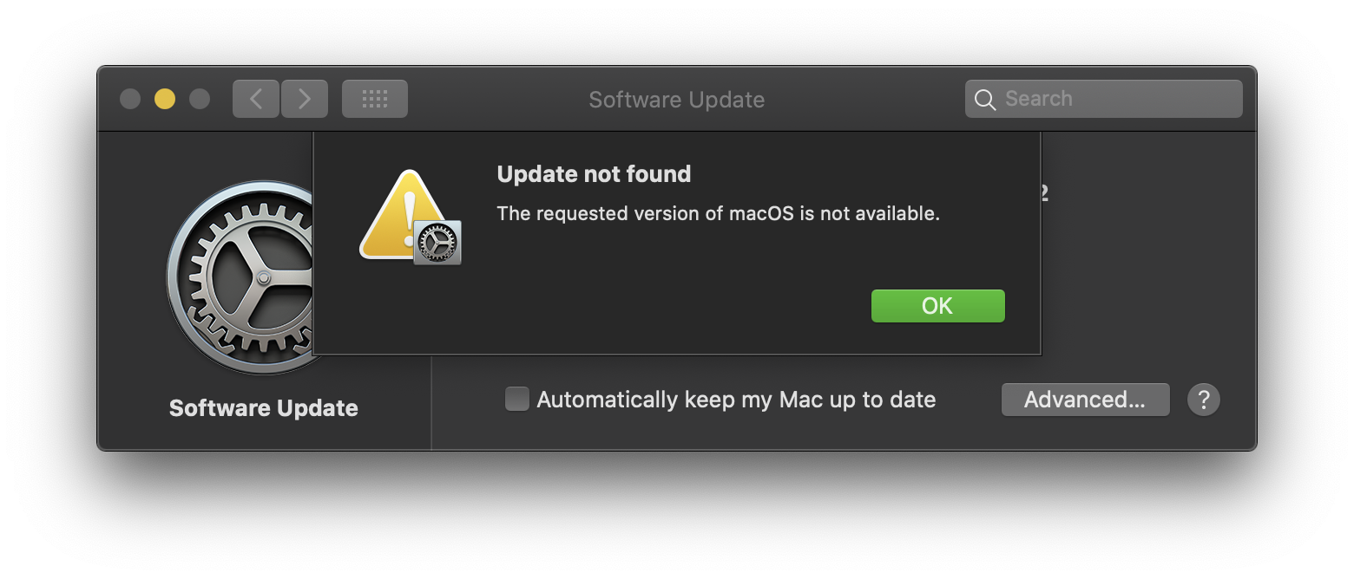
Task: Click the large Software Update gear icon
Action: pyautogui.click(x=239, y=277)
